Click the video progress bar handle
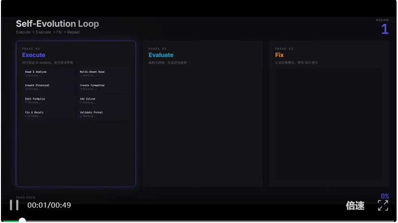 pyautogui.click(x=22, y=221)
